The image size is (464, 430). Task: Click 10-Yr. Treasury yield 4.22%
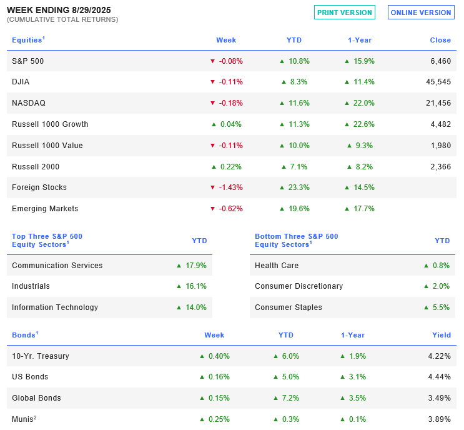(440, 356)
